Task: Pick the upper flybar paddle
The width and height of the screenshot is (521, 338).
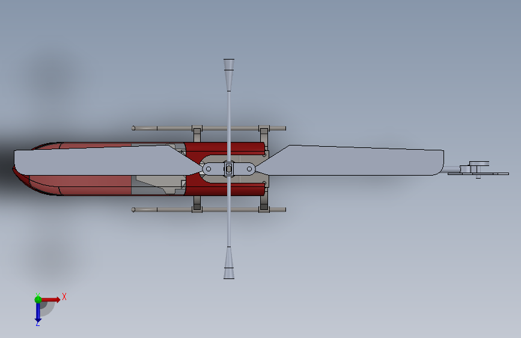Action: pos(229,75)
